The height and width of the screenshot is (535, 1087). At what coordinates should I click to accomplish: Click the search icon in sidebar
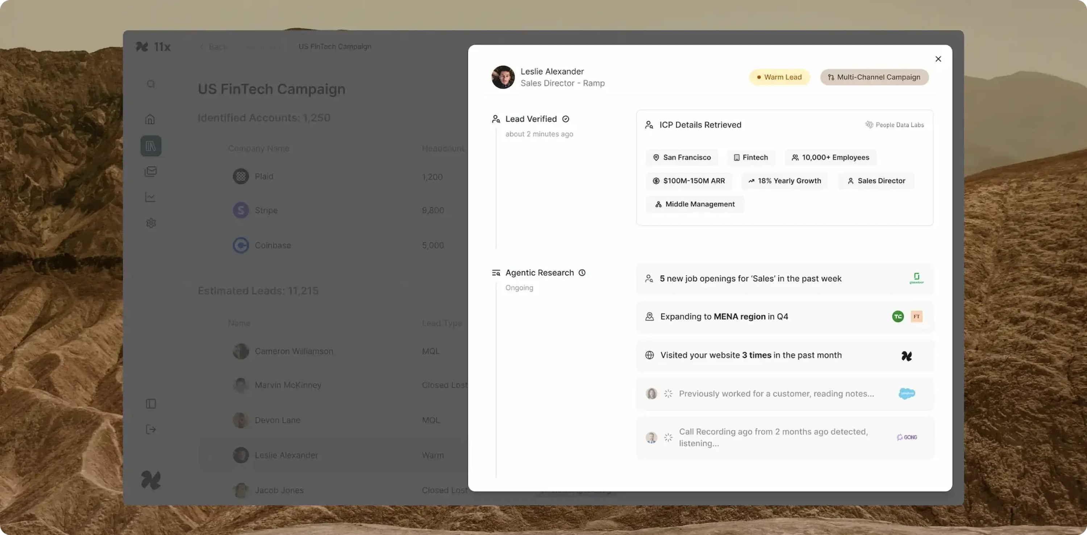pos(151,84)
